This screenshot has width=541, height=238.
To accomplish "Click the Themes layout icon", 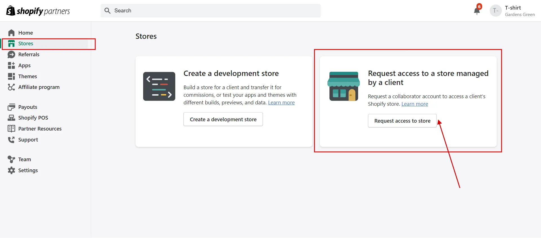I will tap(11, 77).
